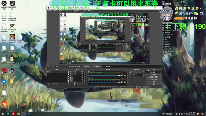206x116 pixels.
Task: Decrease transition duration with down arrow
Action: coord(144,75)
